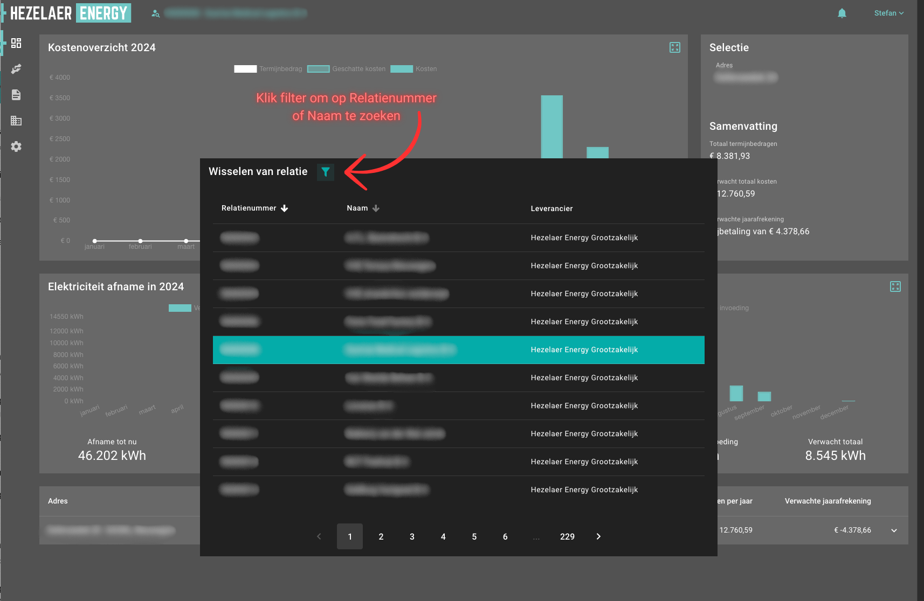Click the Adres column header in table
This screenshot has height=601, width=924.
coord(58,501)
